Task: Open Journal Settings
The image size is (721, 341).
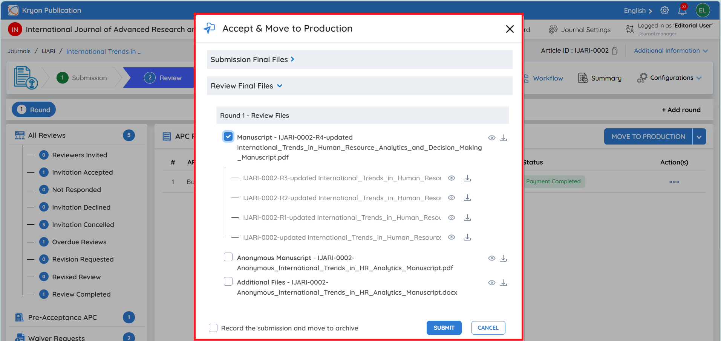Action: click(x=580, y=29)
